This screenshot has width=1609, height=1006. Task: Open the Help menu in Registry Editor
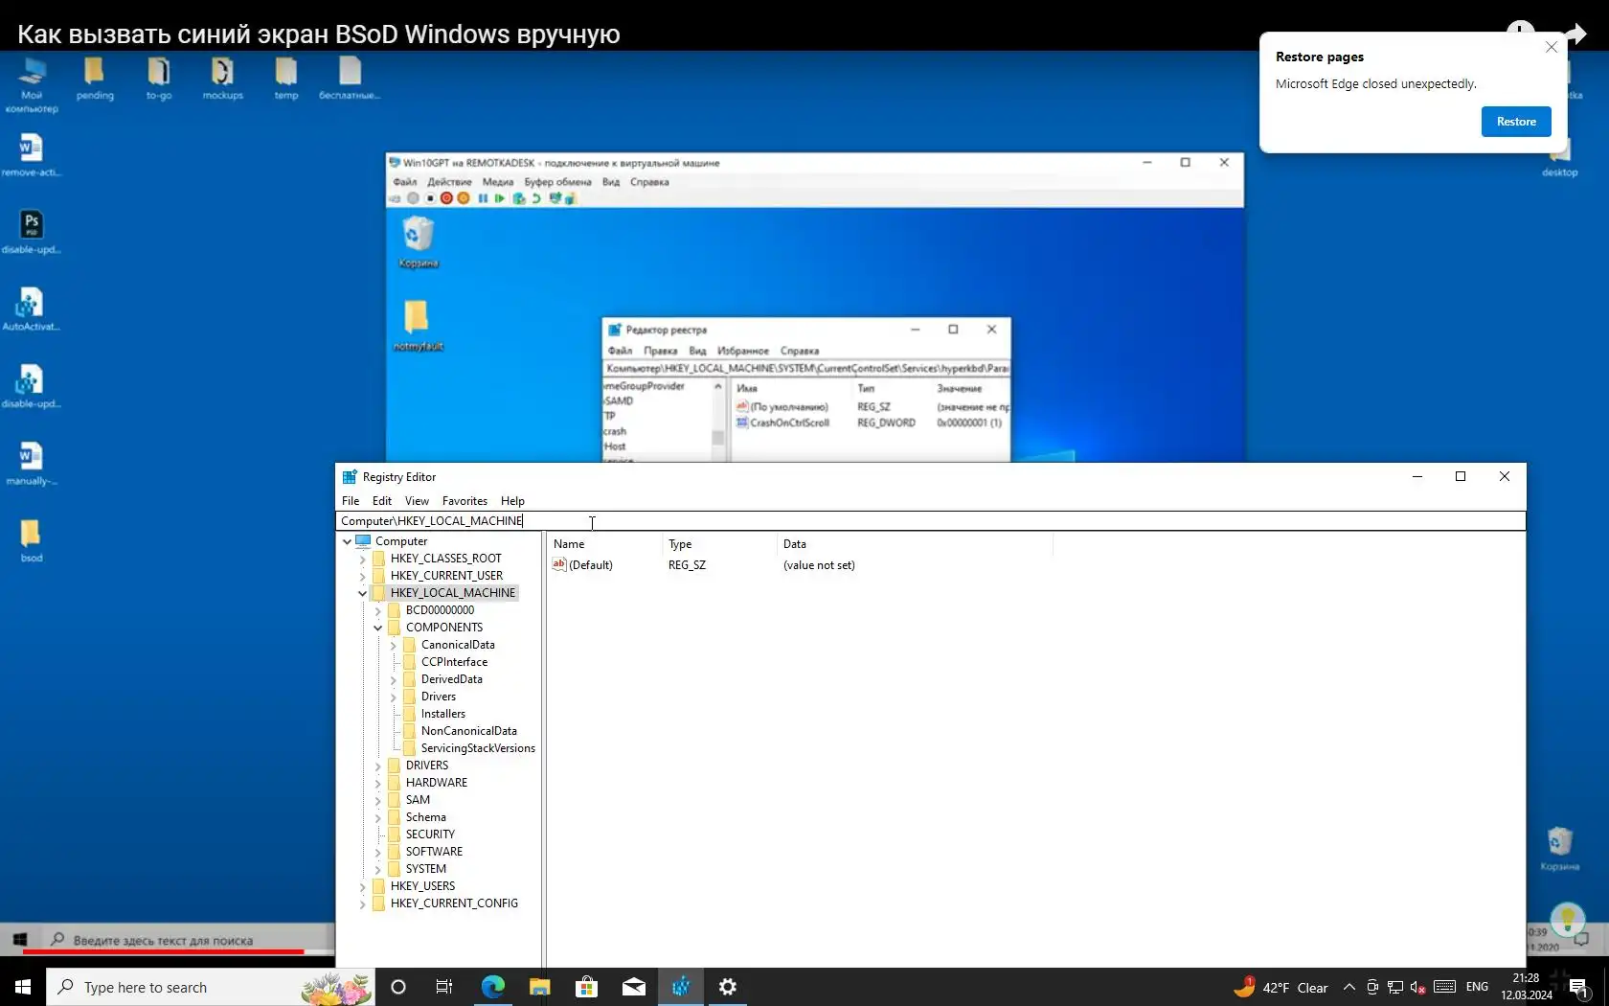512,501
